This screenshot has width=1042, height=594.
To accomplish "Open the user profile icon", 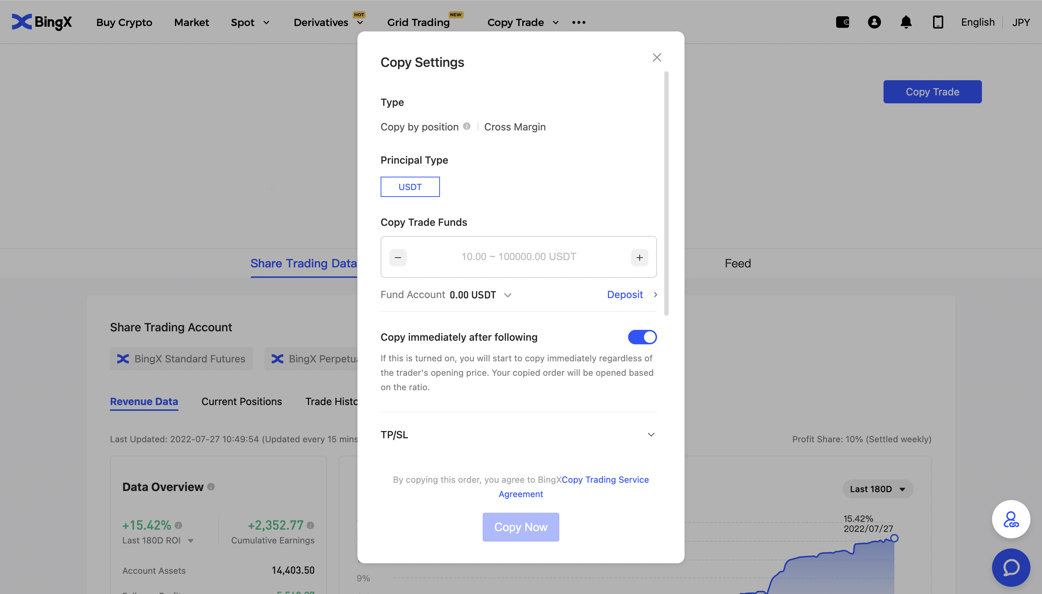I will tap(874, 22).
